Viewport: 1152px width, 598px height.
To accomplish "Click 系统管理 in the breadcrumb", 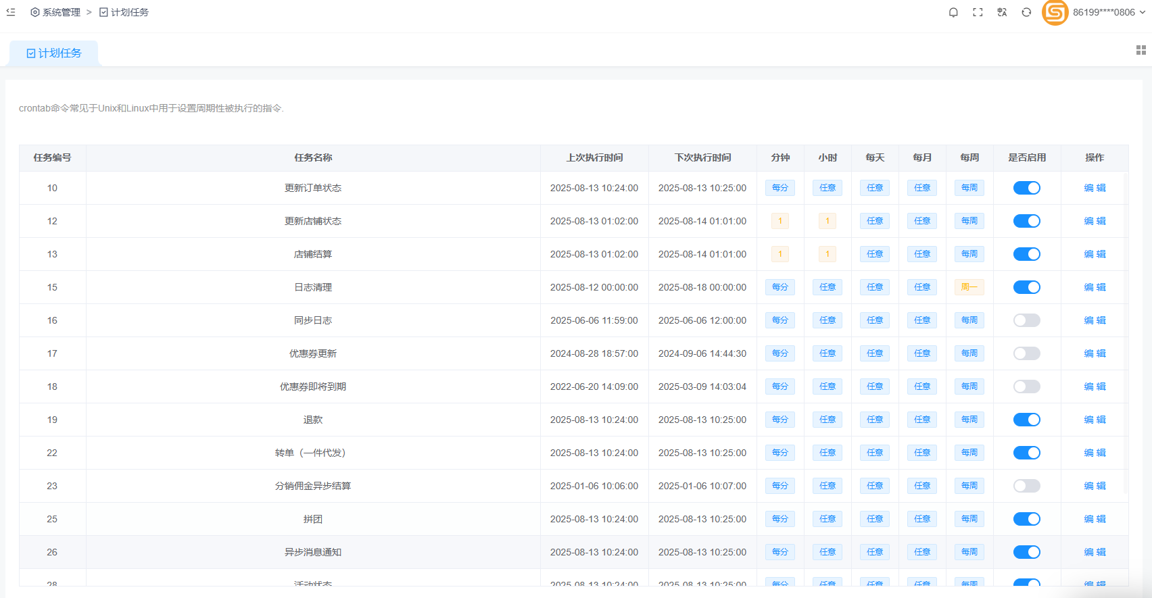I will pyautogui.click(x=61, y=12).
